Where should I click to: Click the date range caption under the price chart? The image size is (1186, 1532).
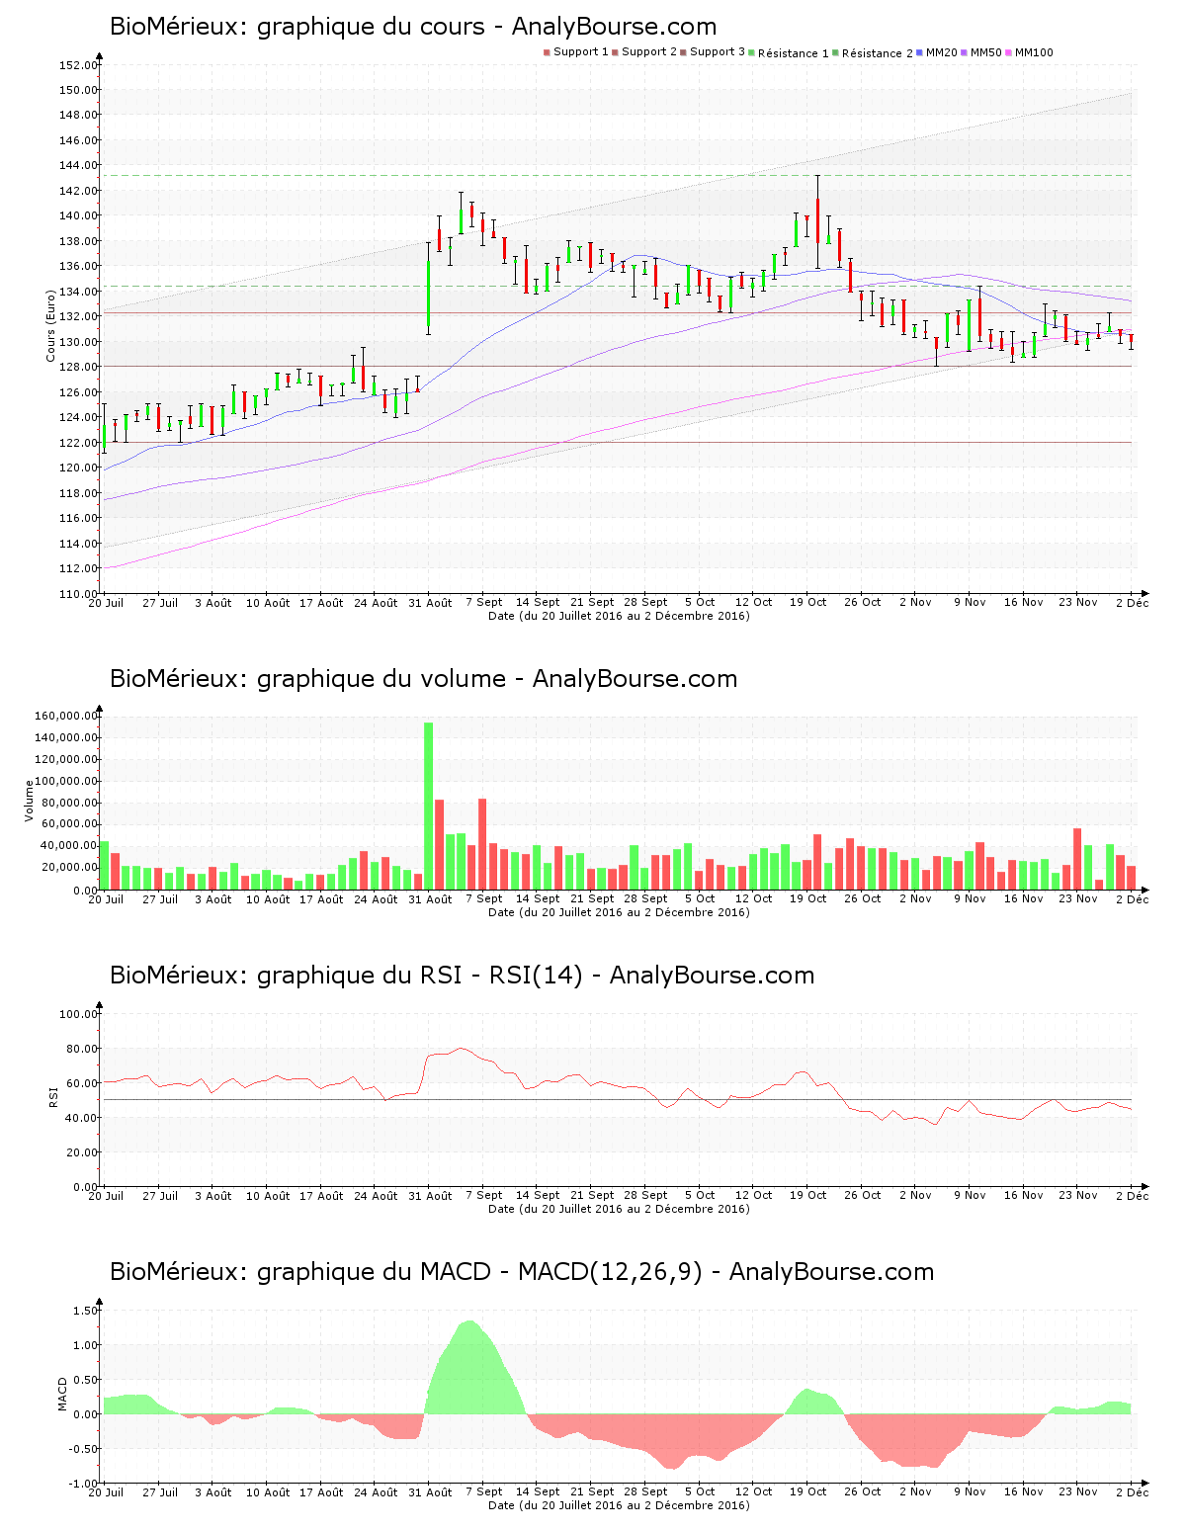[x=619, y=616]
